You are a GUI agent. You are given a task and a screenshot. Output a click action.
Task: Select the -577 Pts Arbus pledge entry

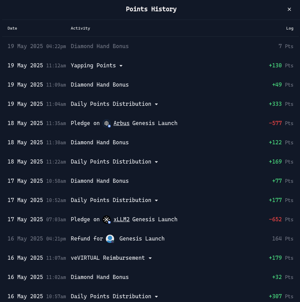pyautogui.click(x=150, y=123)
